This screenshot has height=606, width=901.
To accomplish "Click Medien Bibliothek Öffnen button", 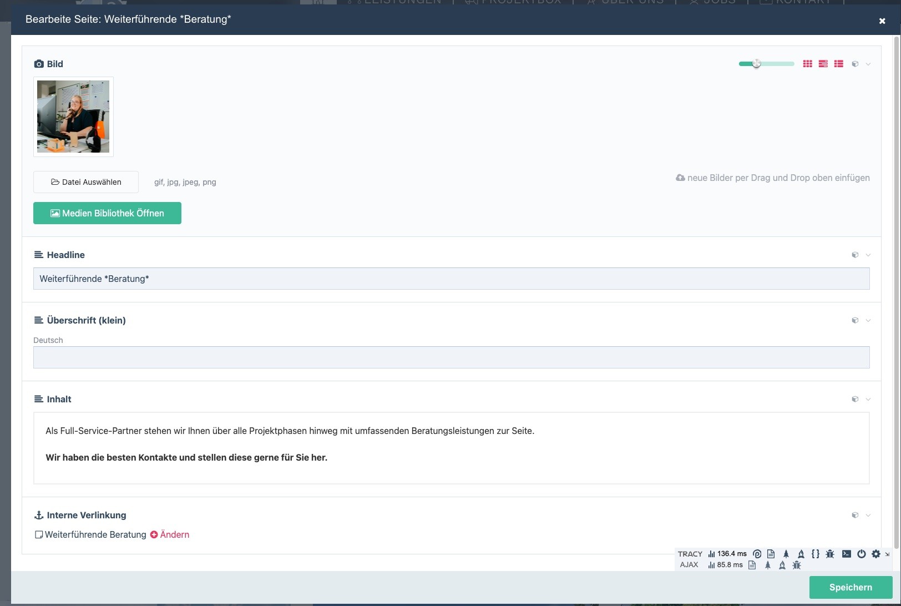I will pos(107,213).
